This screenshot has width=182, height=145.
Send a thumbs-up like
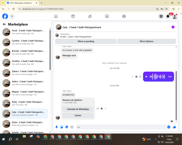pyautogui.click(x=174, y=127)
